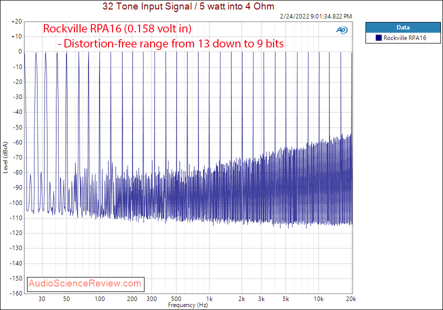443x310 pixels.
Task: Click the -100 Y-axis label
Action: point(16,203)
